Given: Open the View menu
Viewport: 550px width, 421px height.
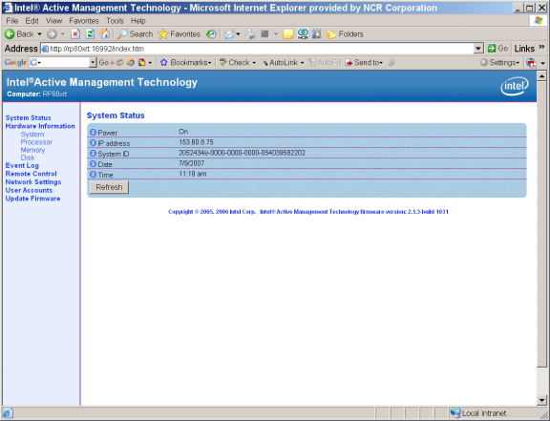Looking at the screenshot, I should coord(54,21).
